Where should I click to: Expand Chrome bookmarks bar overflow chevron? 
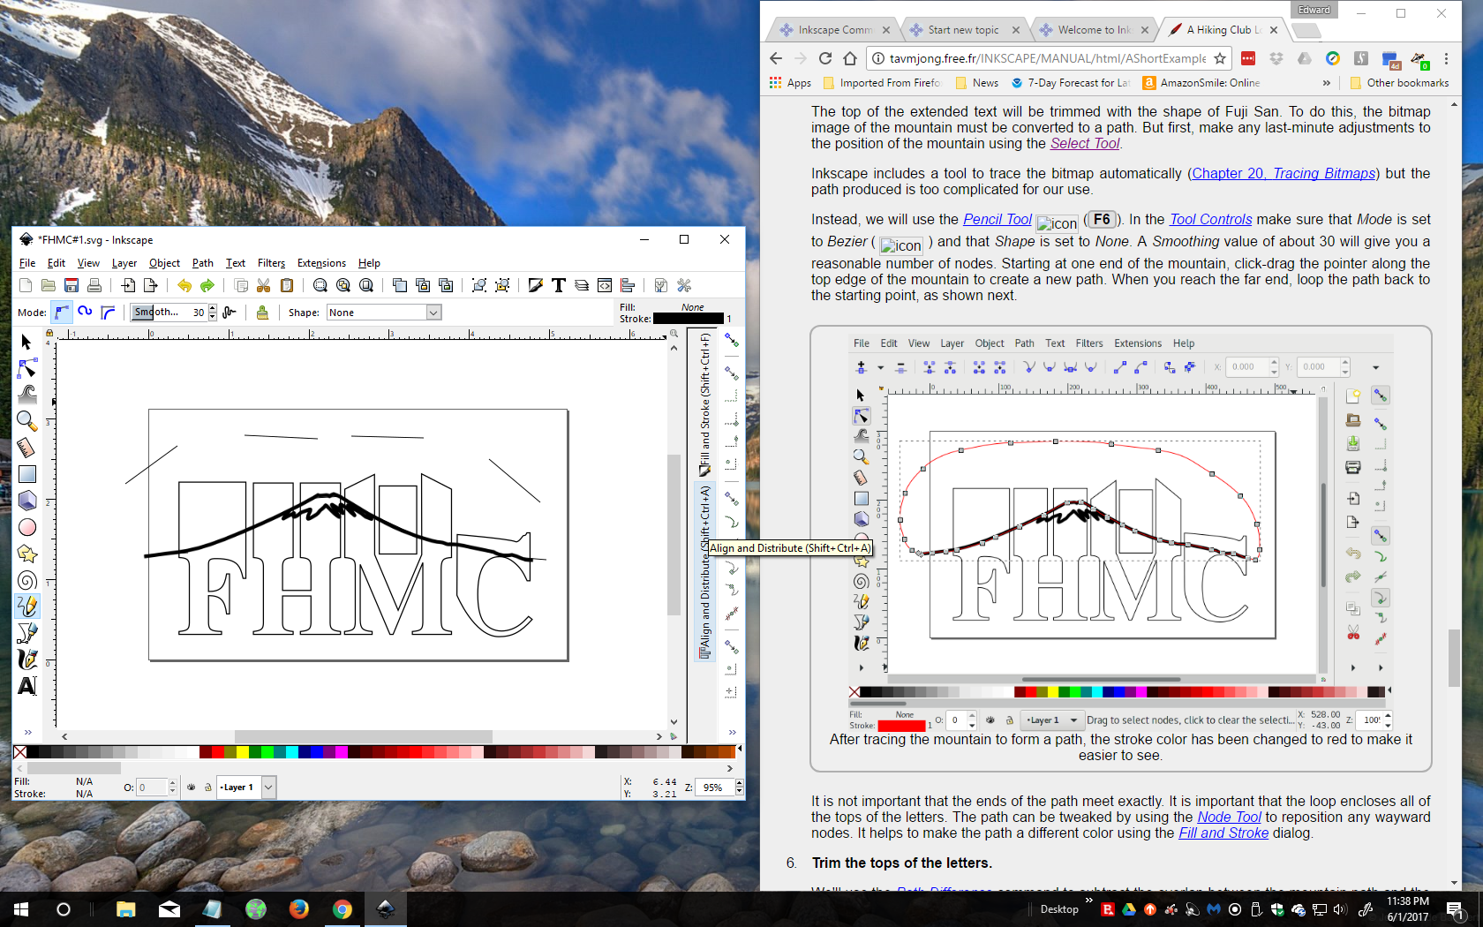1326,83
